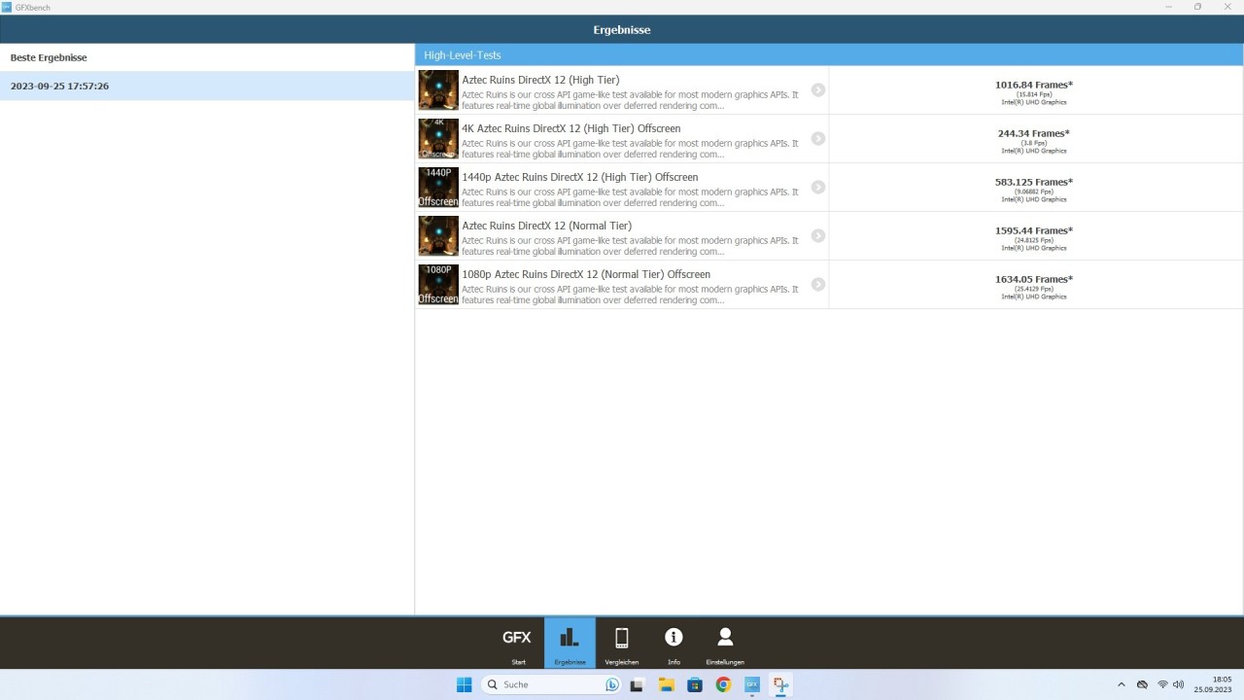Click the 1595.44 Frames result value

click(x=1034, y=230)
